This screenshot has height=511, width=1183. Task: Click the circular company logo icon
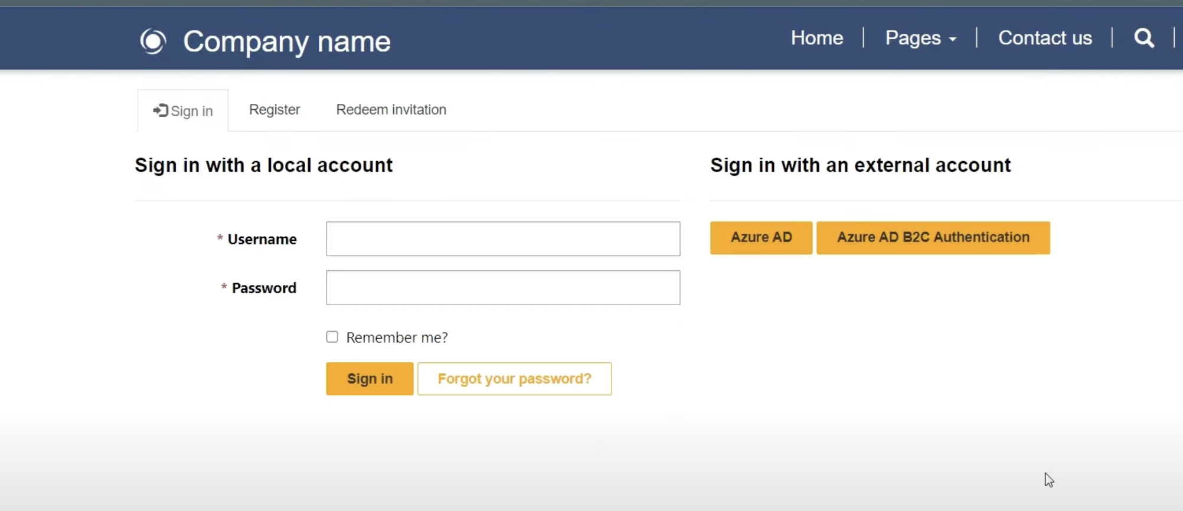pos(153,41)
